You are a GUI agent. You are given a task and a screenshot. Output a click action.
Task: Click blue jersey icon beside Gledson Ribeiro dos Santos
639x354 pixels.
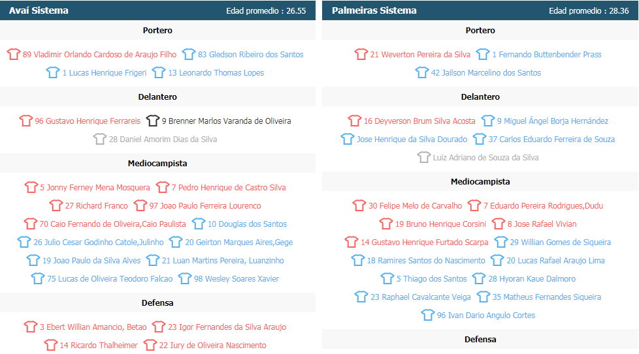pyautogui.click(x=189, y=54)
